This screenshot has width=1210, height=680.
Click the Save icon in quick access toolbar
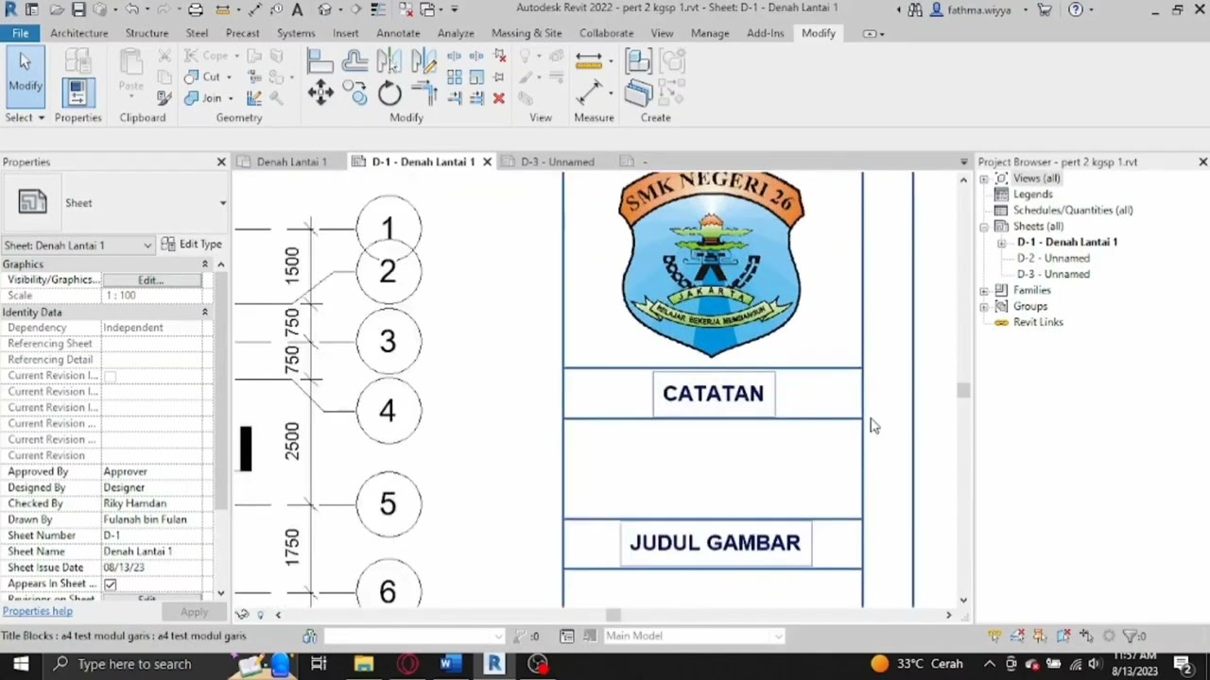tap(78, 9)
